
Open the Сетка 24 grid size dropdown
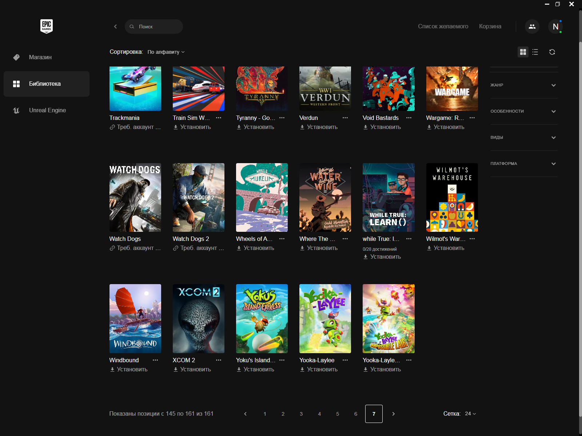(470, 414)
